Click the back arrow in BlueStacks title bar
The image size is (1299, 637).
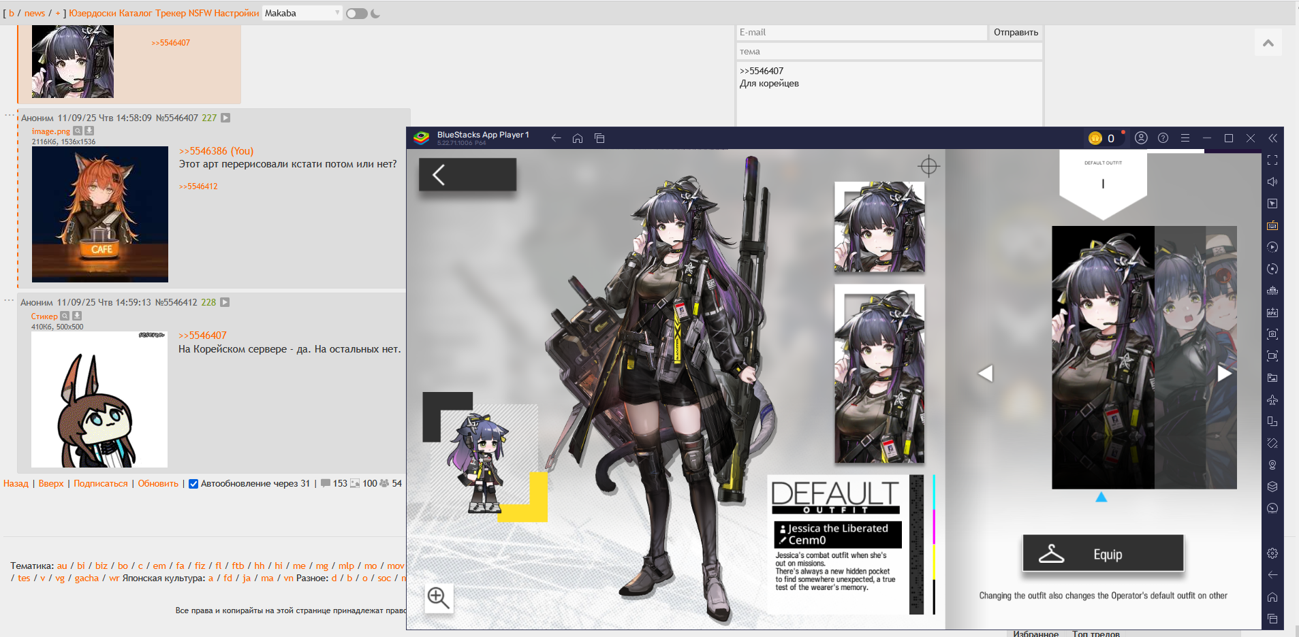(556, 138)
